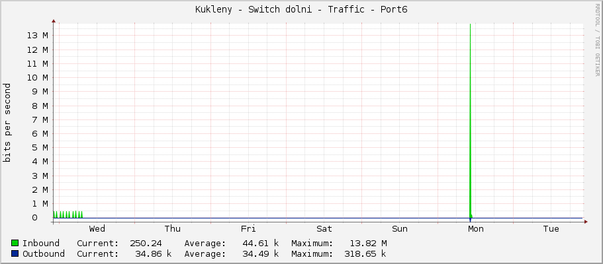Click the green Inbound legend color box
The width and height of the screenshot is (603, 264).
(15, 244)
